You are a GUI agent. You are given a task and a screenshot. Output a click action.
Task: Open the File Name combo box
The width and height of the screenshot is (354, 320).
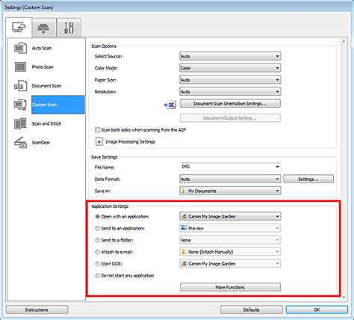(x=230, y=167)
